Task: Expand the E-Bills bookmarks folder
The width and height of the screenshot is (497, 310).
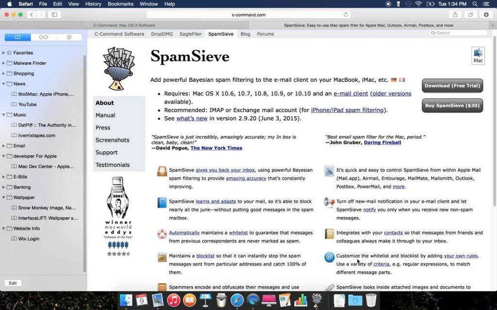Action: point(3,177)
